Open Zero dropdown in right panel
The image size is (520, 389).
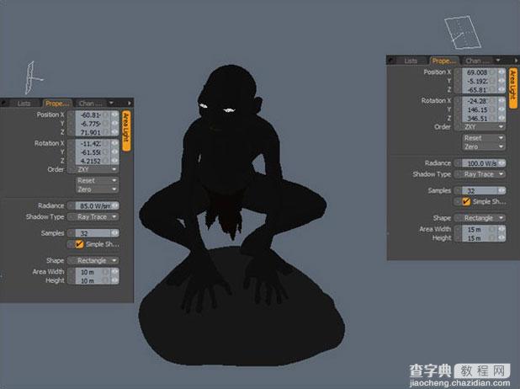484,147
